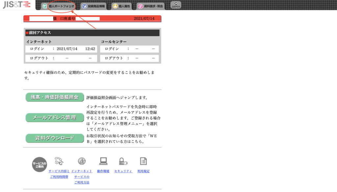This screenshot has width=337, height=192.
Task: Select the 資料請求・照会 tab
Action: [x=150, y=6]
